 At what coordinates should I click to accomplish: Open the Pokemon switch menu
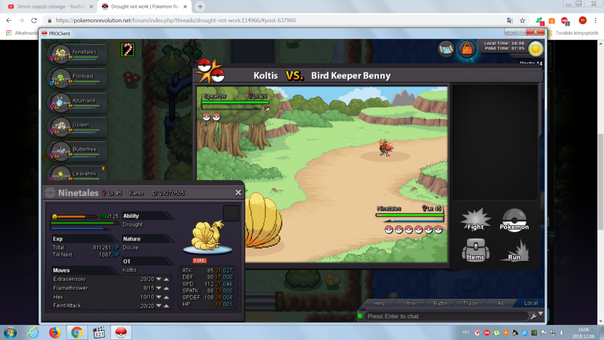tap(514, 220)
